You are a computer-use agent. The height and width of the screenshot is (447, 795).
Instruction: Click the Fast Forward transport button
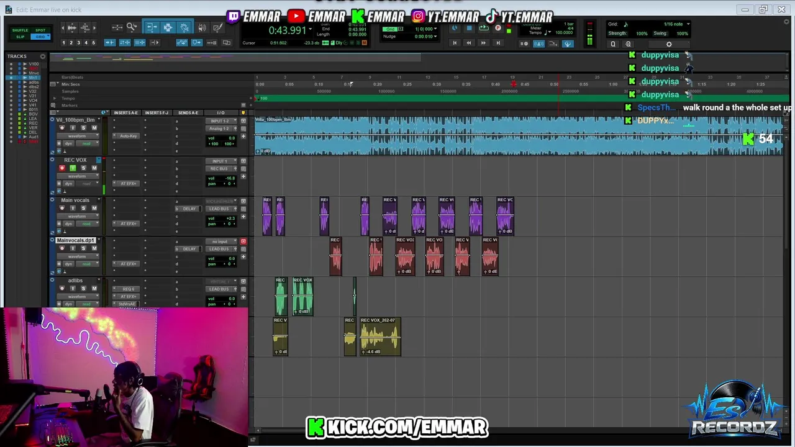(483, 43)
